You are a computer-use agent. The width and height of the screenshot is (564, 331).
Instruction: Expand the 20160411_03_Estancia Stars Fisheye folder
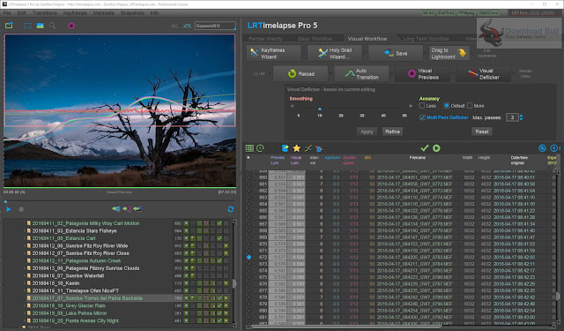point(25,231)
